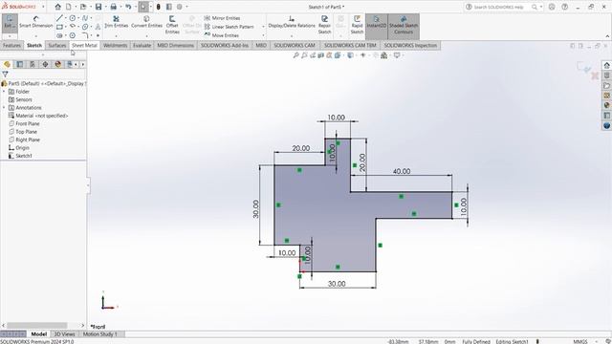Click the Repair Sketch tool

(324, 25)
